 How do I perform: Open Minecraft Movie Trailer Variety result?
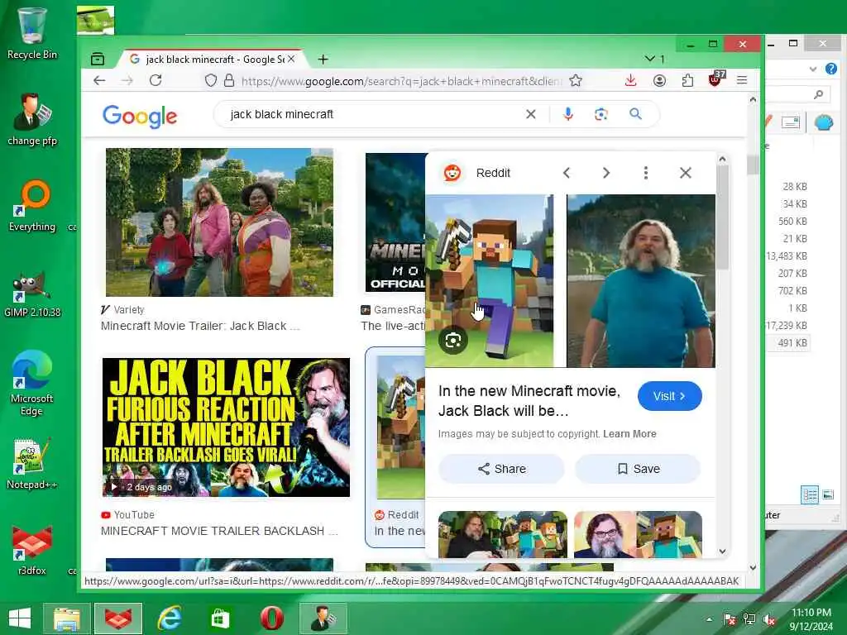[200, 326]
